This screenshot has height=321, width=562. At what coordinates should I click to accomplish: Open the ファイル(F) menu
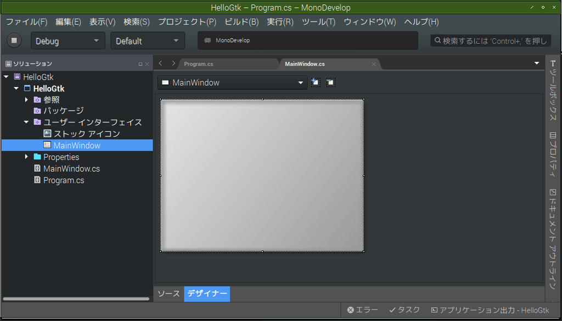coord(26,22)
